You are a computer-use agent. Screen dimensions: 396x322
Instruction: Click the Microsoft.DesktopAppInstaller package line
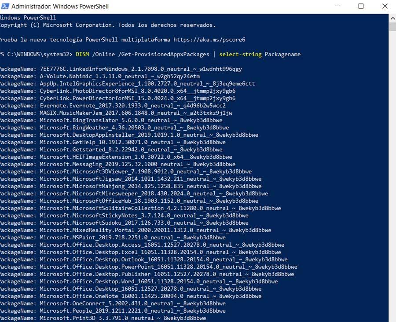click(x=129, y=135)
